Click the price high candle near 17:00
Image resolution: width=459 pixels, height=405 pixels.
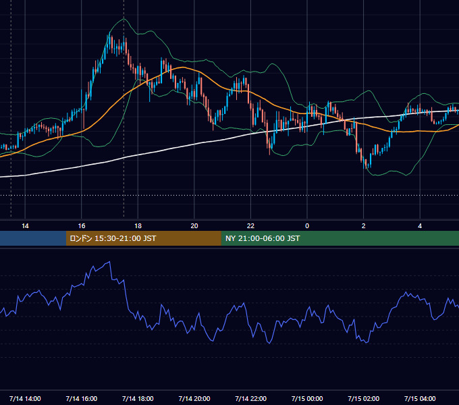tap(109, 40)
